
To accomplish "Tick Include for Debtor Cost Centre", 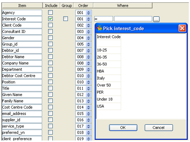I will [50, 76].
